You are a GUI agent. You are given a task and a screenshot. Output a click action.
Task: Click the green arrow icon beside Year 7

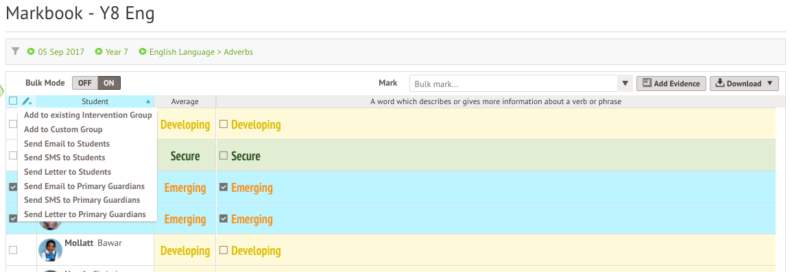[x=99, y=51]
